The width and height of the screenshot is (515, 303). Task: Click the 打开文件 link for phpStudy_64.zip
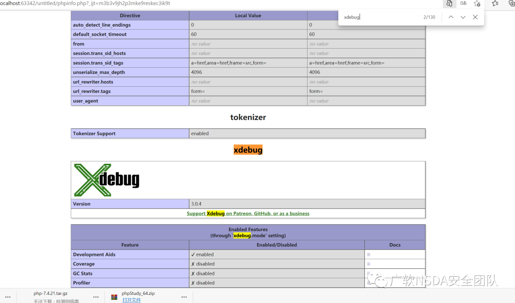132,300
